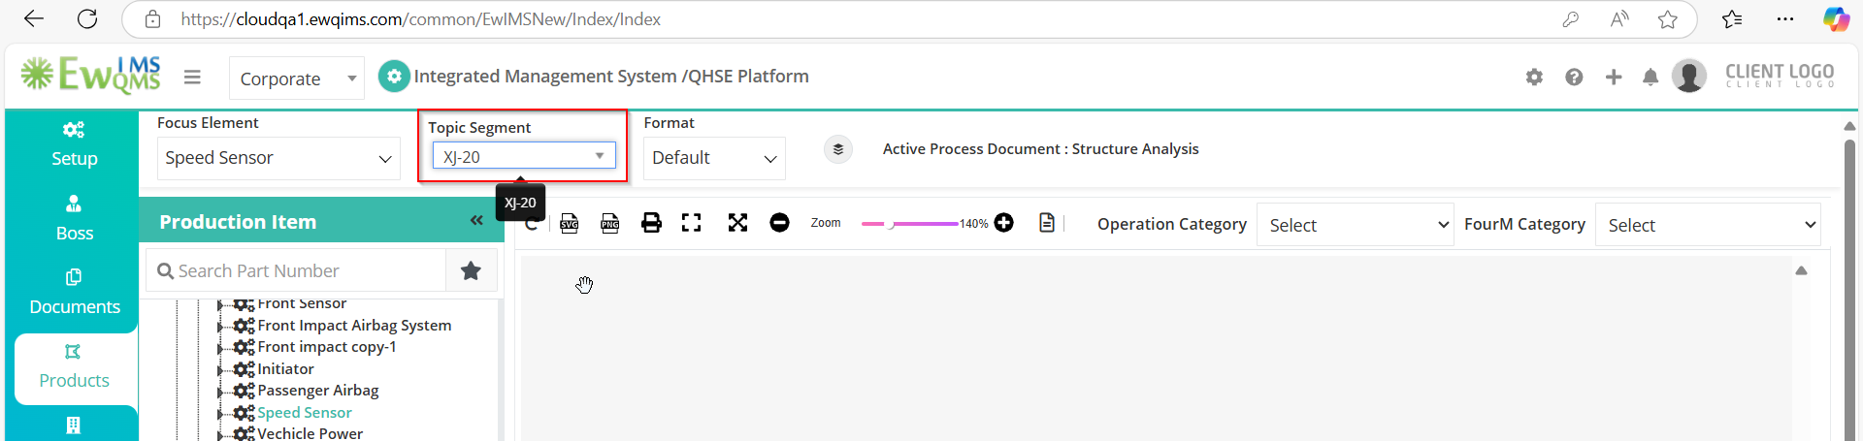Open the Setup sidebar menu

pyautogui.click(x=75, y=144)
